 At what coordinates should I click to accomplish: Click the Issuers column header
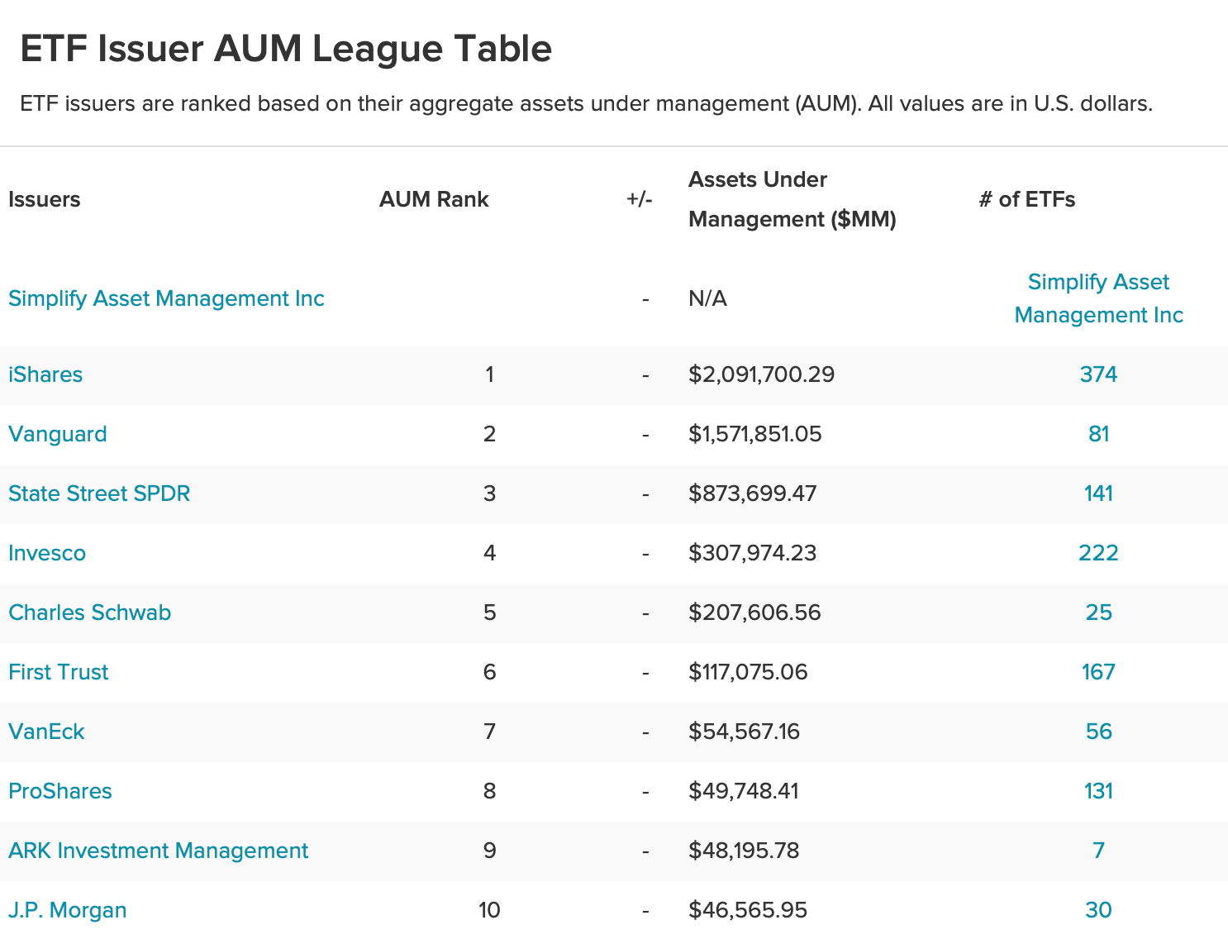(x=45, y=199)
